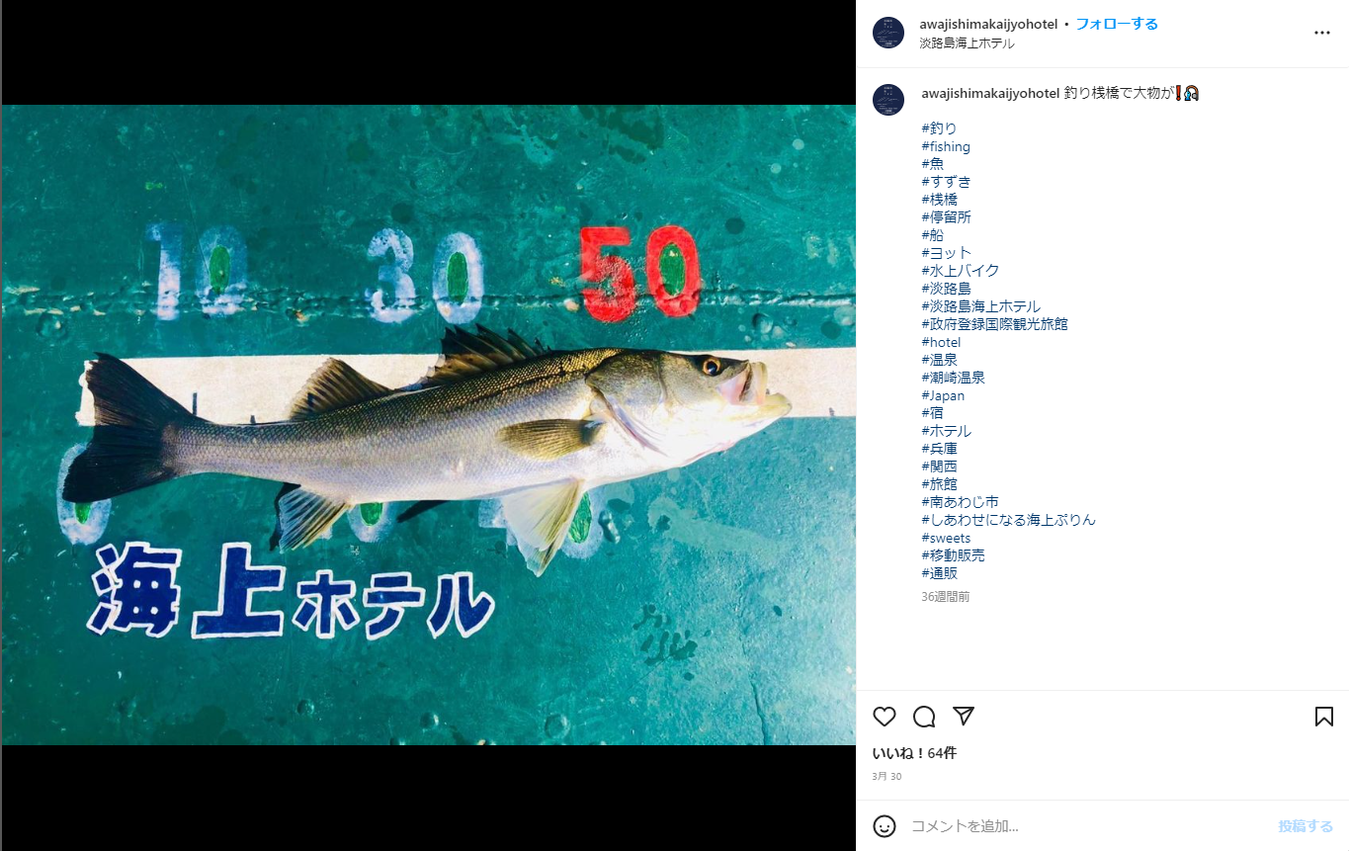Submit comment with 投稿する button
Image resolution: width=1349 pixels, height=851 pixels.
1305,826
